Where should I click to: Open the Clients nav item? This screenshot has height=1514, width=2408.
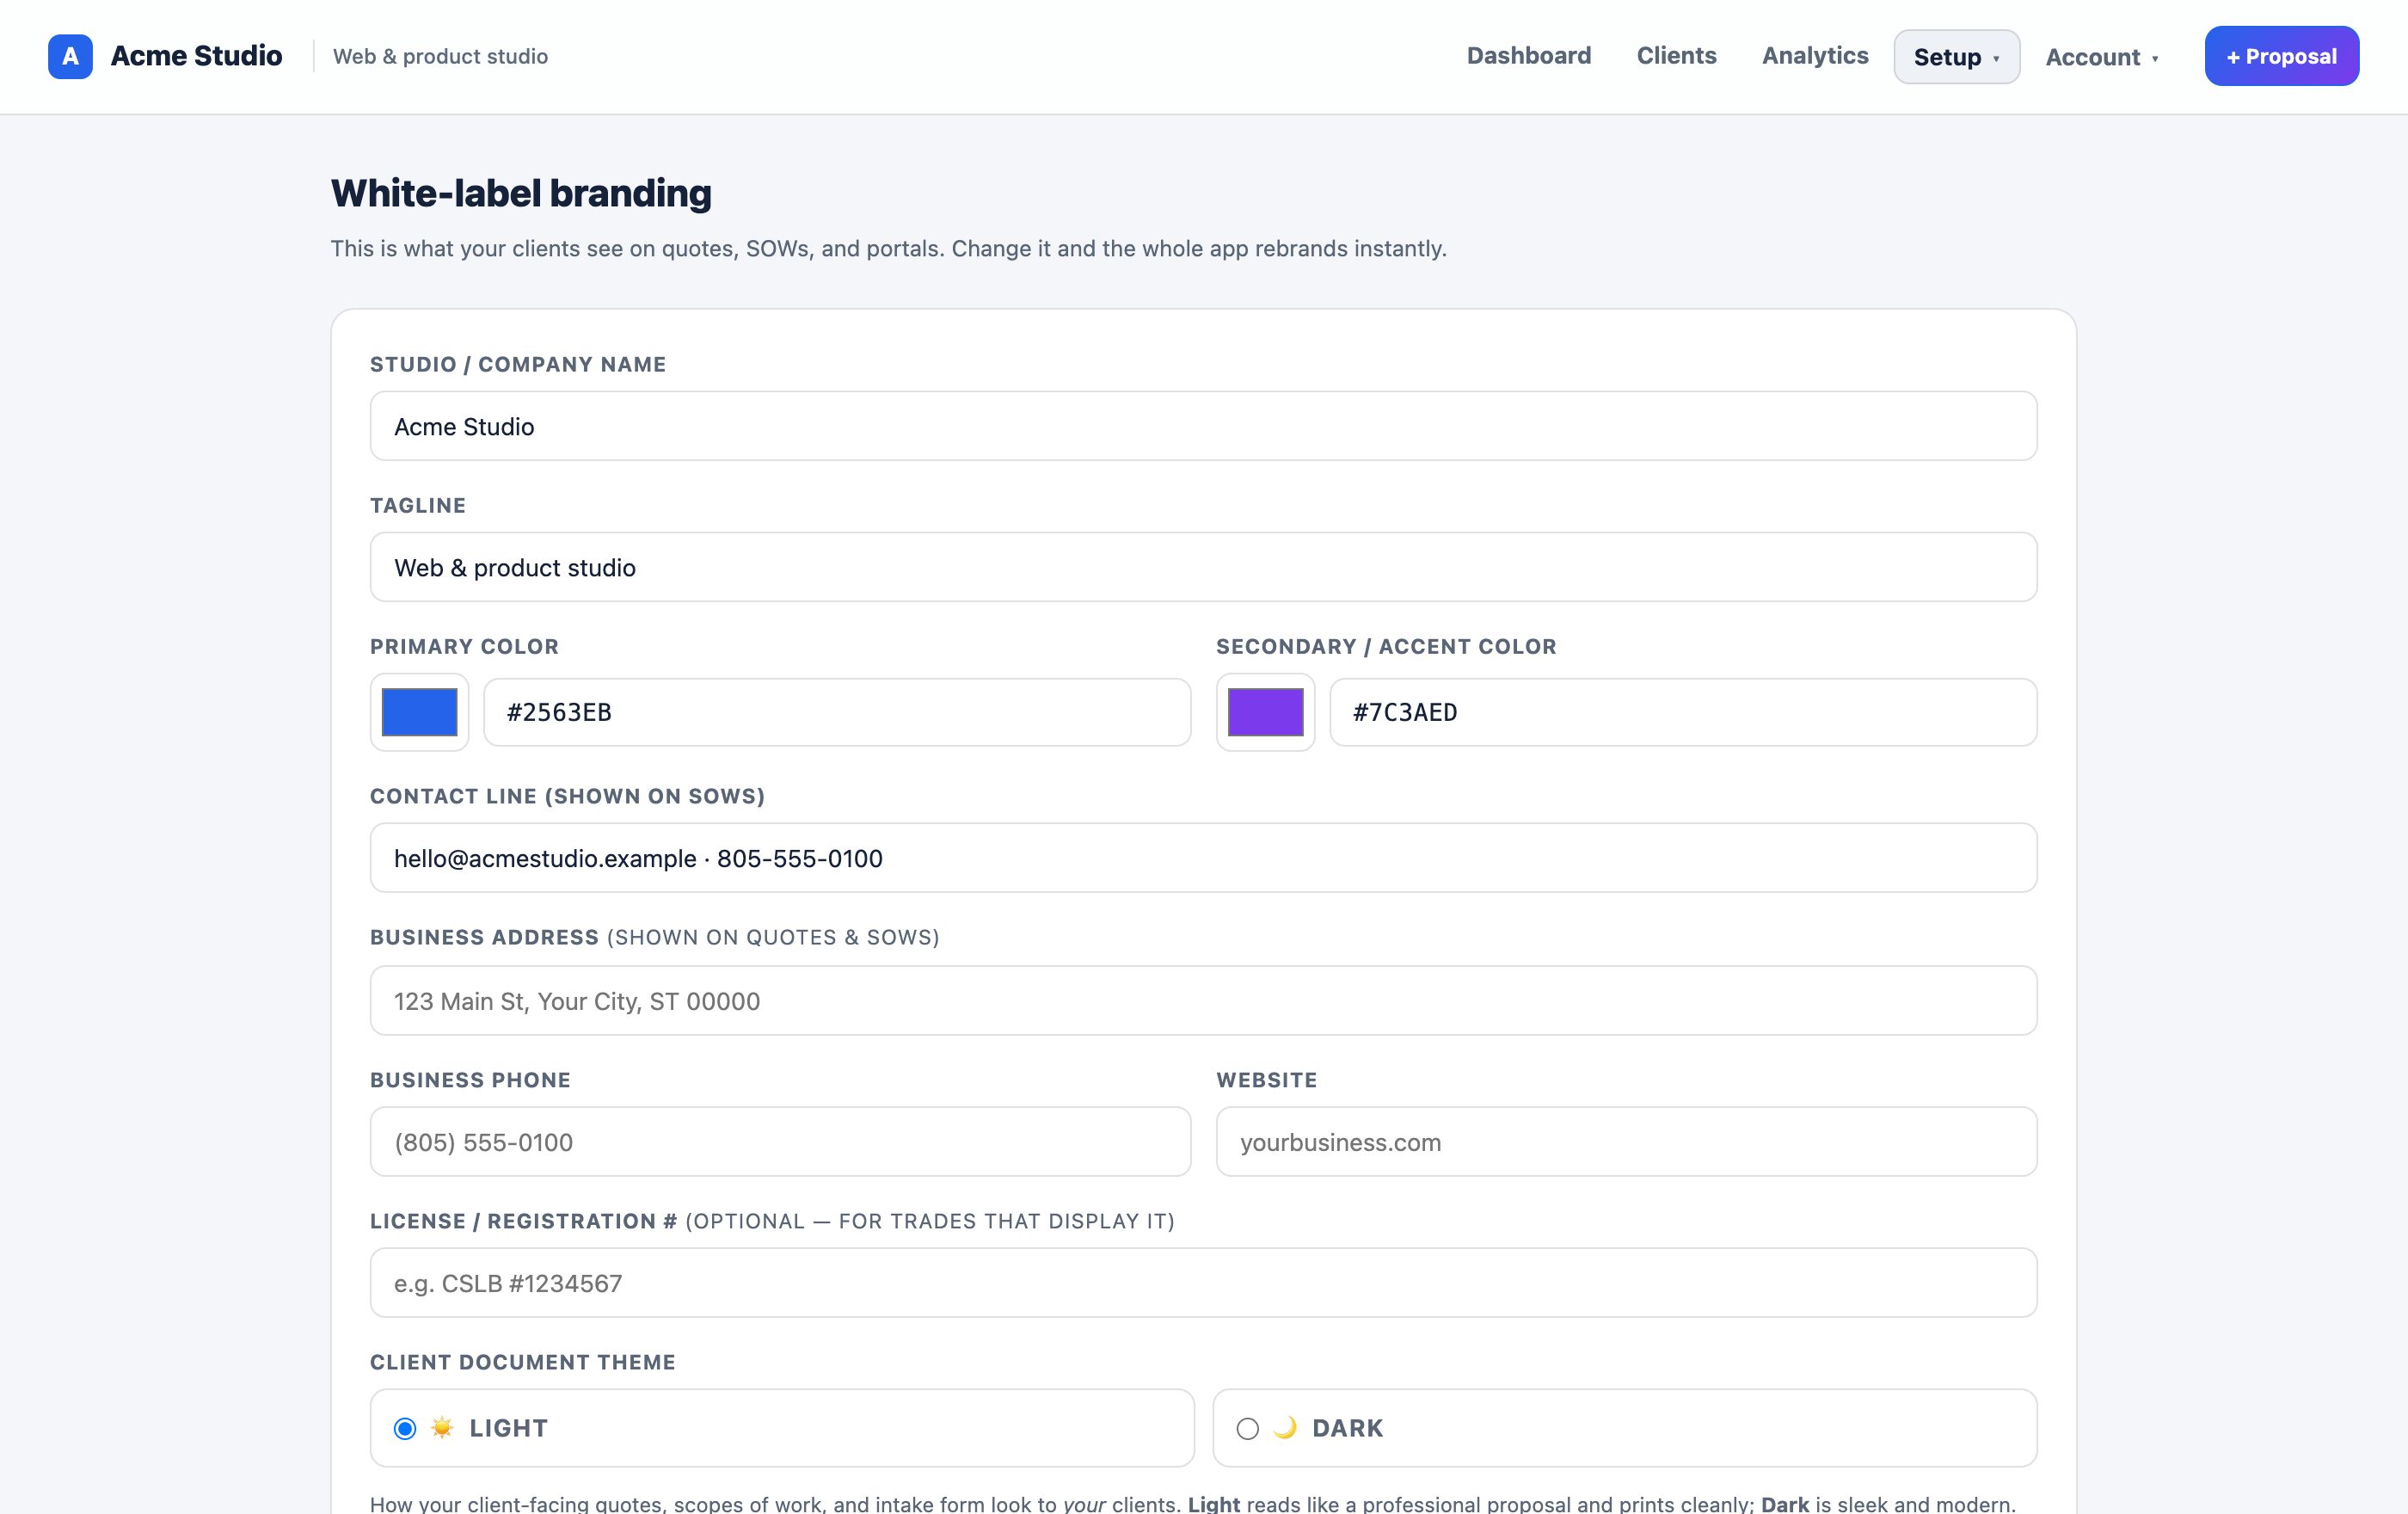pyautogui.click(x=1676, y=56)
